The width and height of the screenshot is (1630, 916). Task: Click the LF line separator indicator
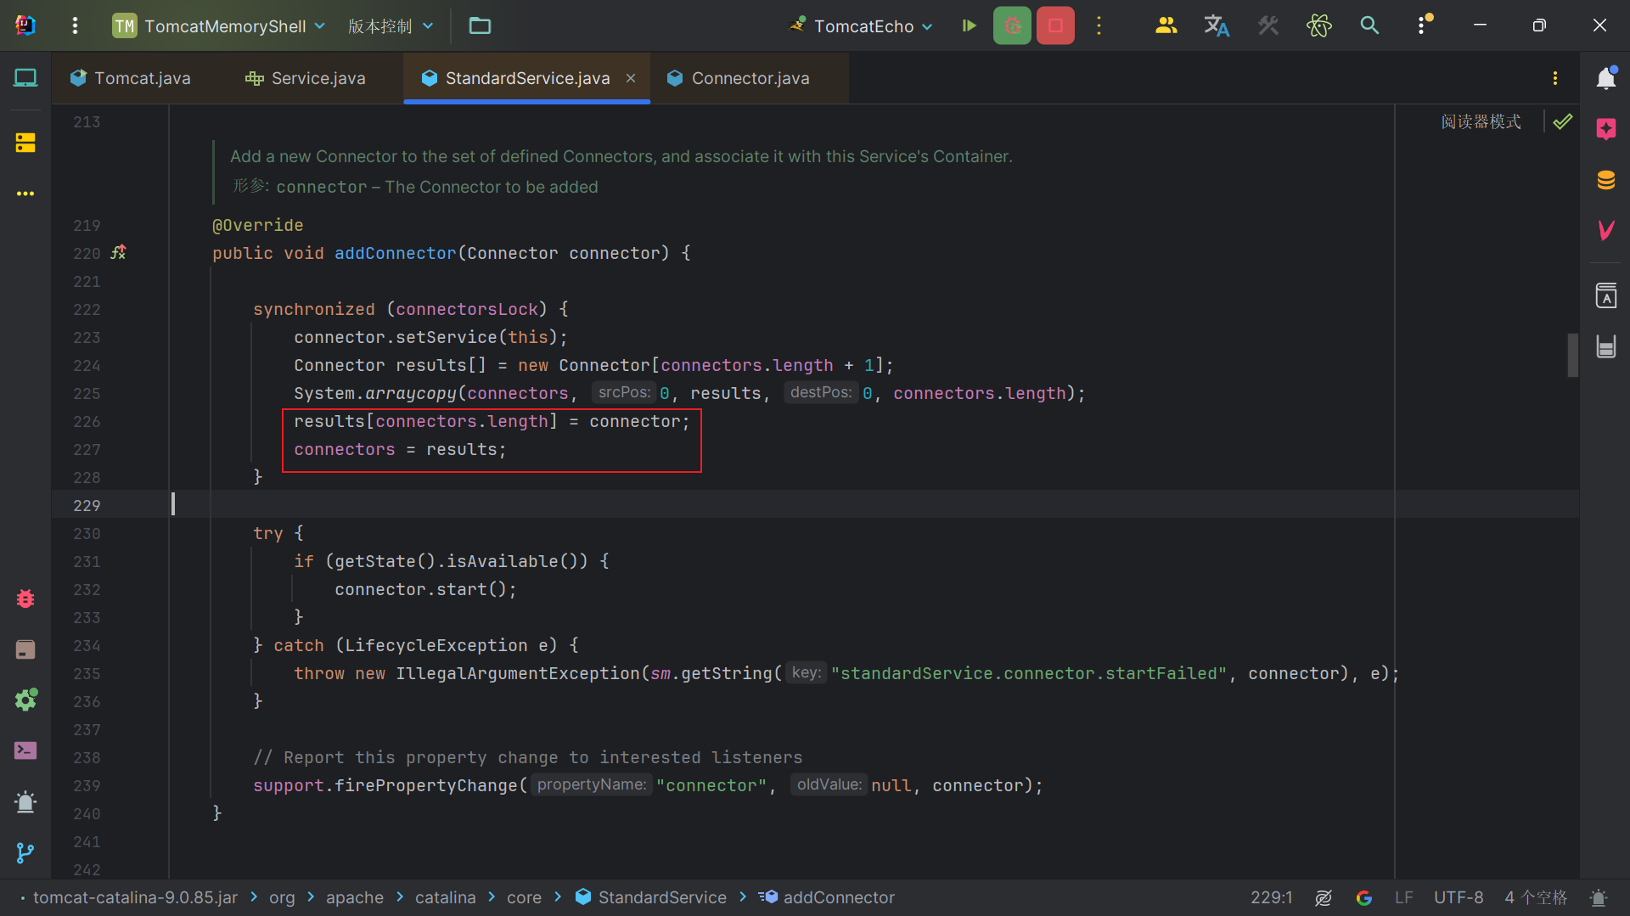(x=1404, y=897)
